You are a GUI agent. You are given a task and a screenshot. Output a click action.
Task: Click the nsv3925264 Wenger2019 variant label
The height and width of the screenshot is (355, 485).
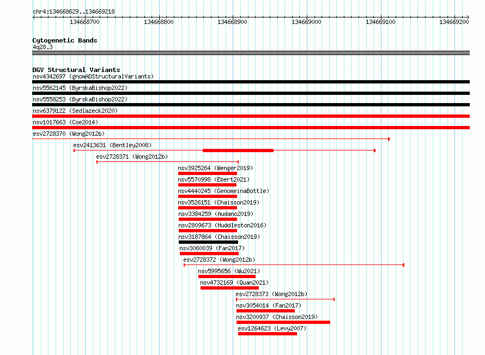coord(215,168)
